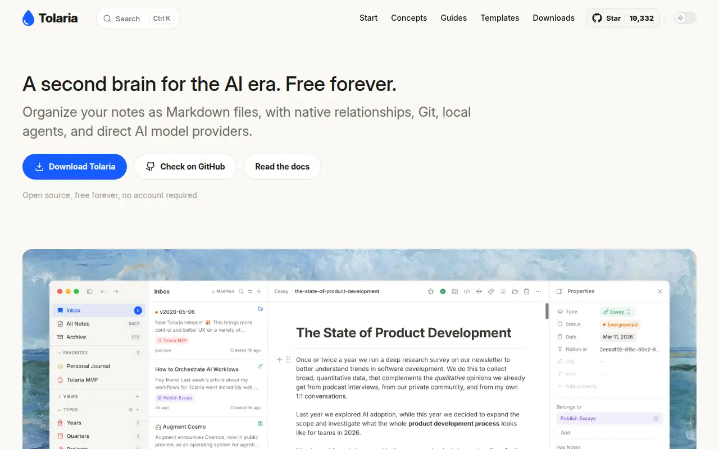The width and height of the screenshot is (719, 449).
Task: Open the Essay type dropdown
Action: click(x=617, y=311)
